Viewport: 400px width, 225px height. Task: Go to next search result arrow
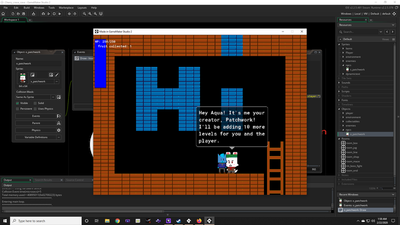click(x=392, y=32)
